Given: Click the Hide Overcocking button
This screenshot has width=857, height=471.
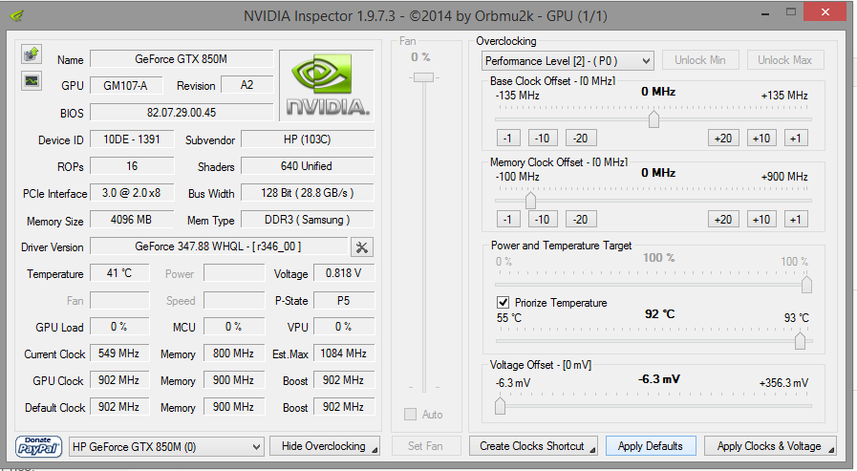Looking at the screenshot, I should point(325,446).
